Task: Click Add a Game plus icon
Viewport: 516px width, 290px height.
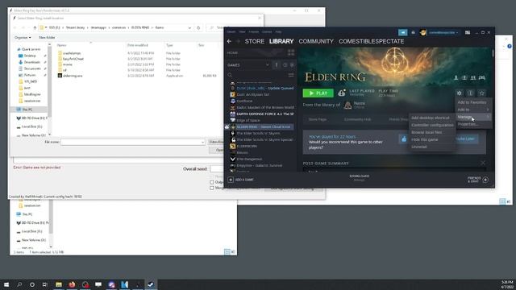Action: [x=231, y=180]
